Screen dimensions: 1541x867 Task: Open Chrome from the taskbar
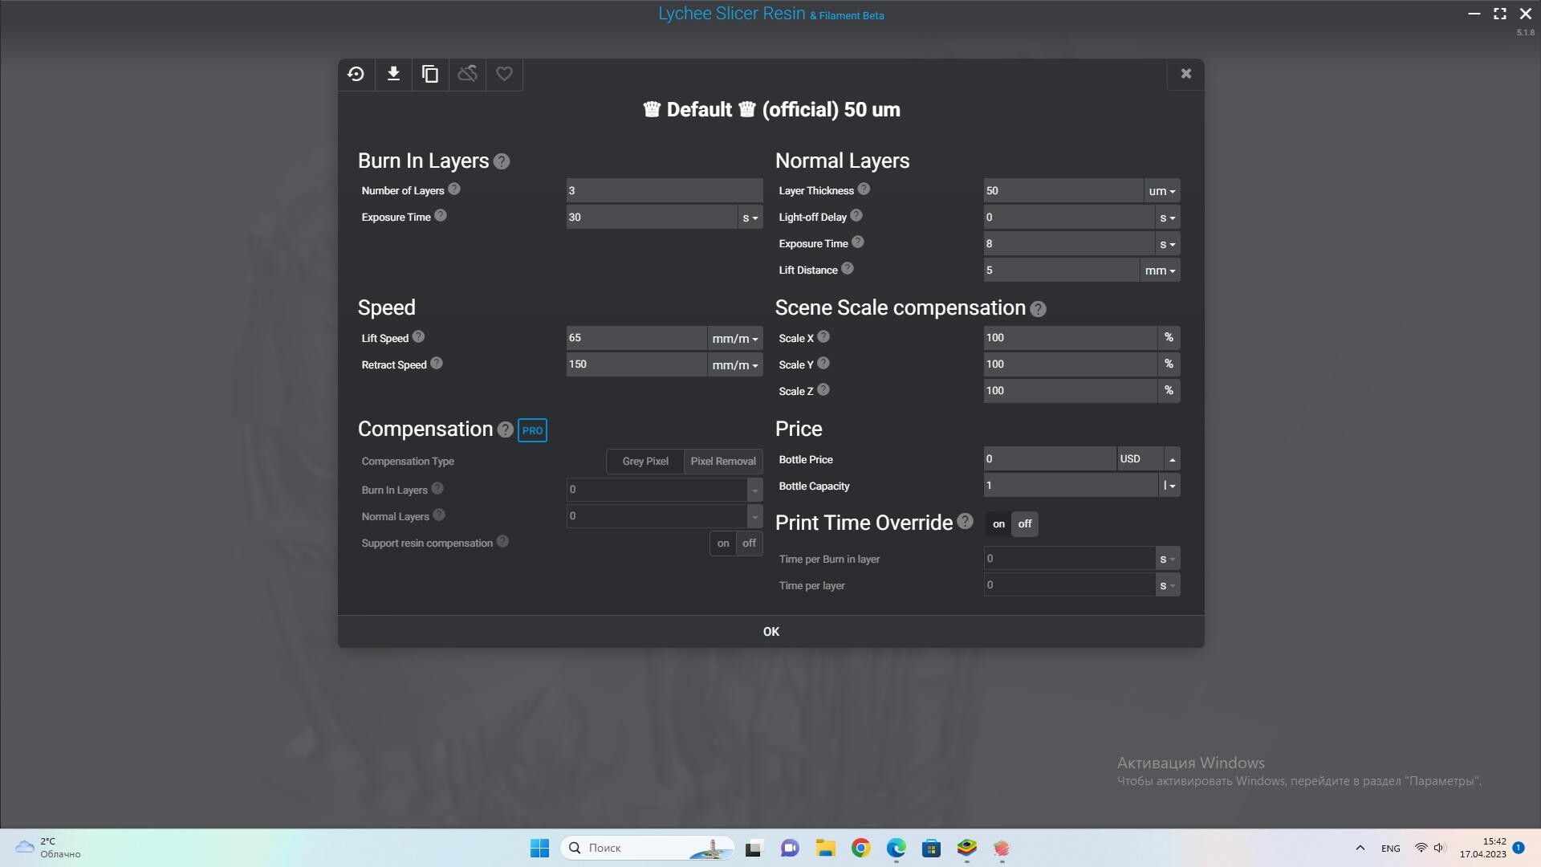coord(860,848)
